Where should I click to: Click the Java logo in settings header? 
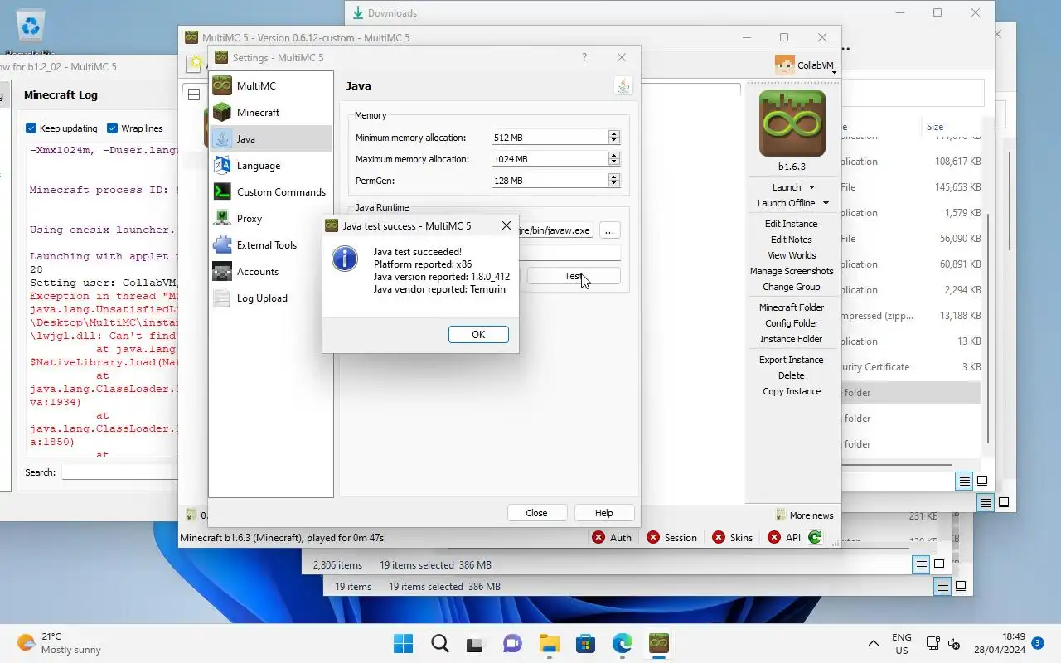(623, 85)
